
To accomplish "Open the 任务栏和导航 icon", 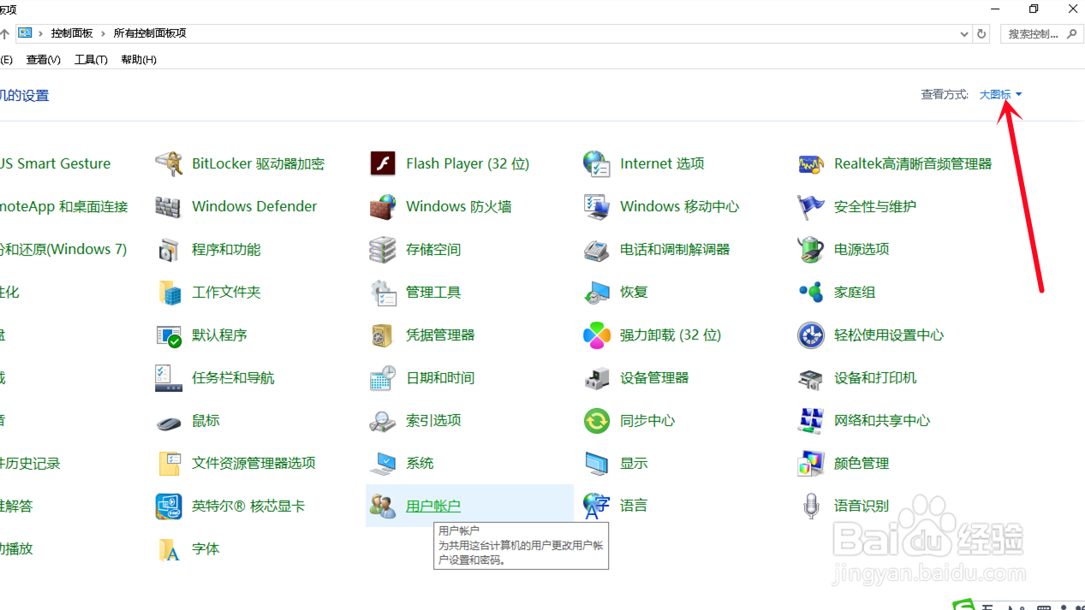I will pos(169,377).
